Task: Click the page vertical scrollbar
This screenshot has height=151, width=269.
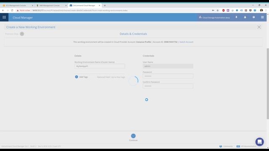Action: tap(268, 83)
